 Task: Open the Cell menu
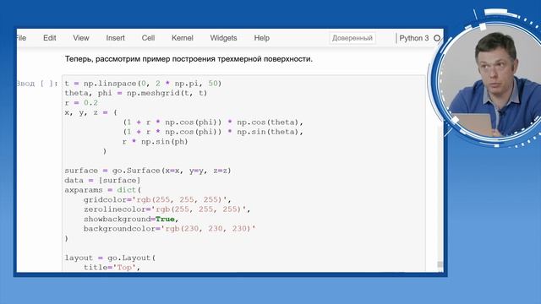(x=148, y=38)
